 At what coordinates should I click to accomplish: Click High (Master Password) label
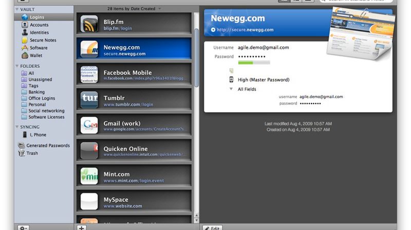tap(264, 80)
